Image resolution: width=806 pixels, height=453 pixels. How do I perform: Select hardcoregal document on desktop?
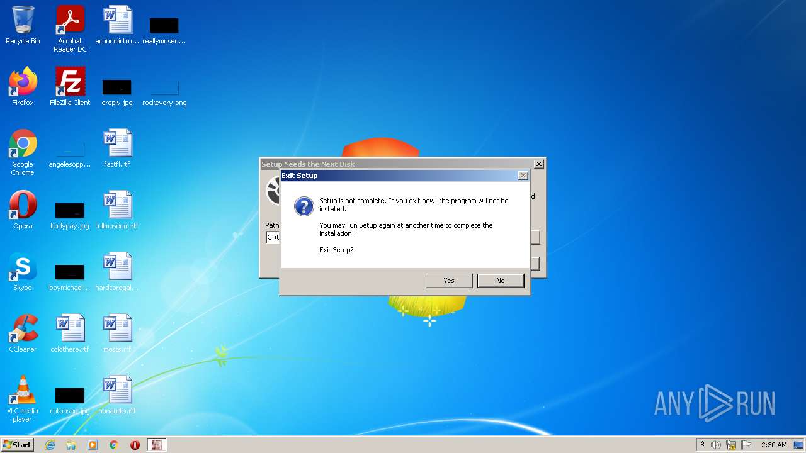click(117, 272)
